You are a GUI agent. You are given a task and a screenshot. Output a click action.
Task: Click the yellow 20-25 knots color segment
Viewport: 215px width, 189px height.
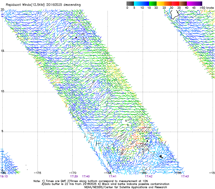click(160, 3)
